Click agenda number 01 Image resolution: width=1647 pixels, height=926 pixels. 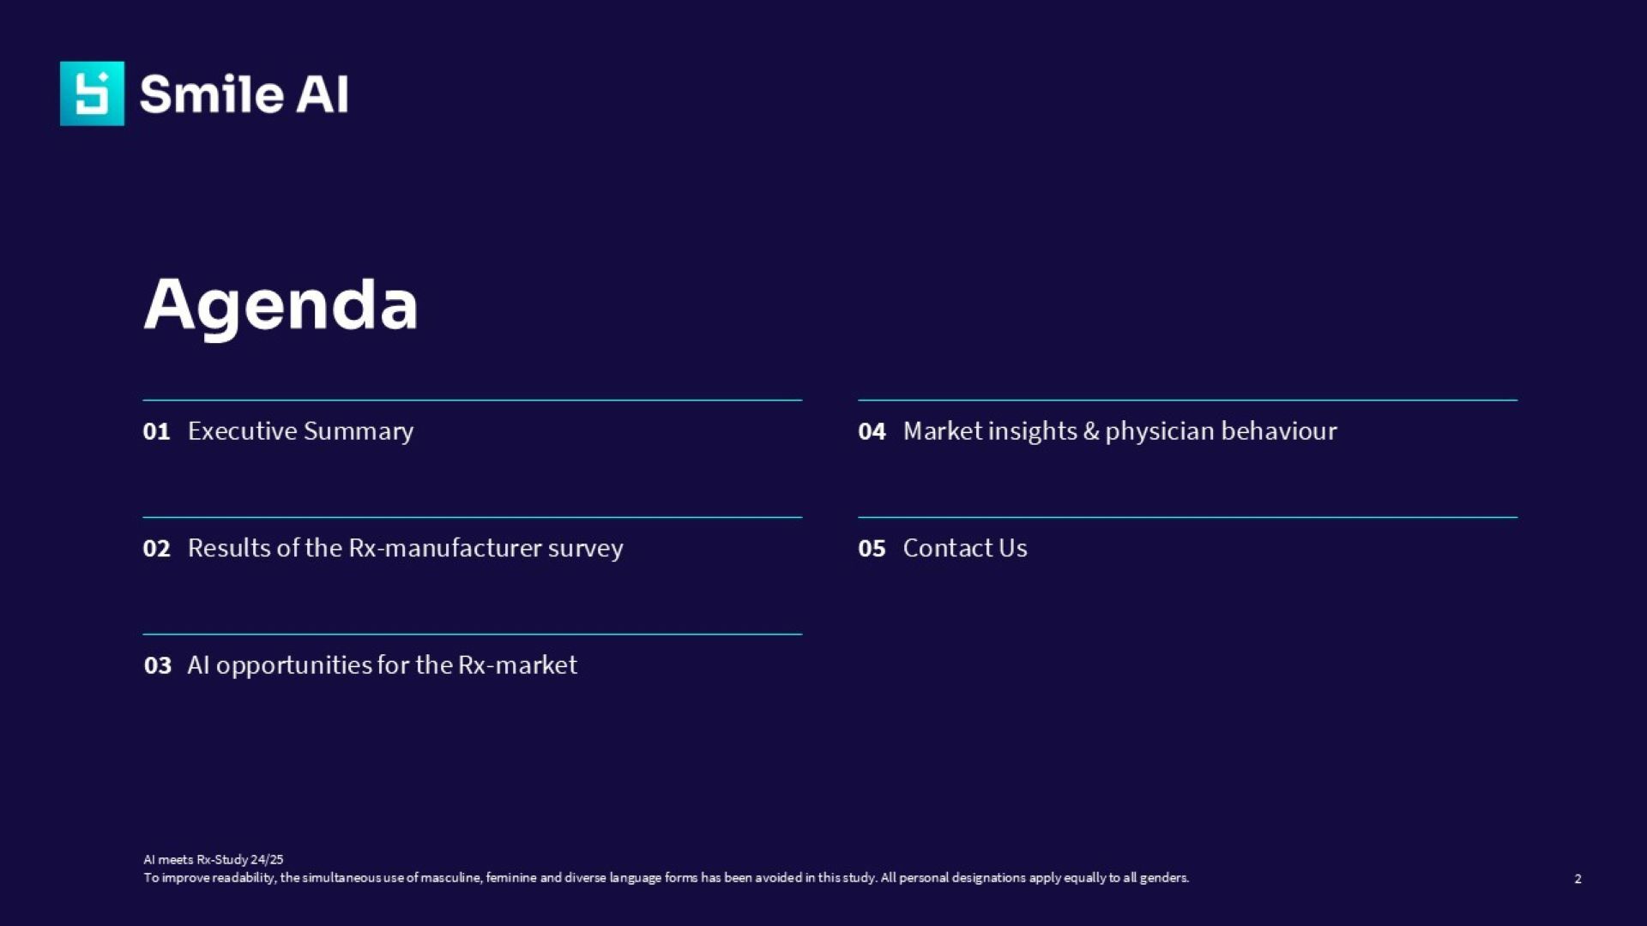coord(156,431)
